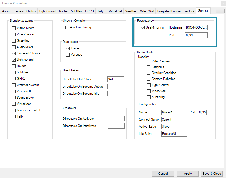This screenshot has width=226, height=178.
Task: Toggle the Trace diagnostics checkbox
Action: coord(68,48)
